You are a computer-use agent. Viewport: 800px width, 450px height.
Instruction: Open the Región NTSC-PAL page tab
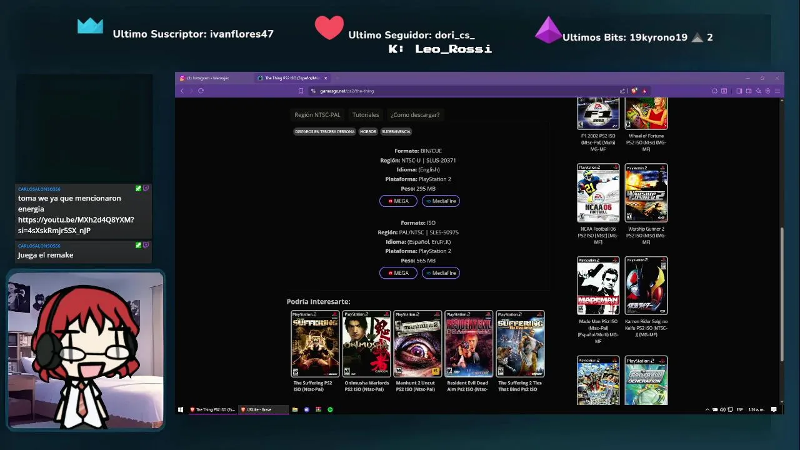317,114
